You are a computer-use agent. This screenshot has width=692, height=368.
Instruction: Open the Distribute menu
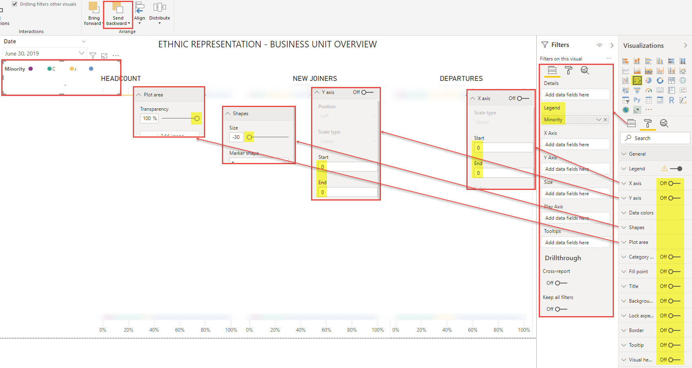[x=159, y=13]
